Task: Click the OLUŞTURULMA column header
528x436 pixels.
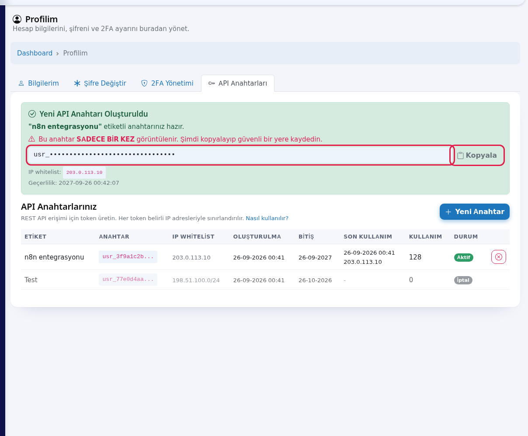Action: pos(257,236)
